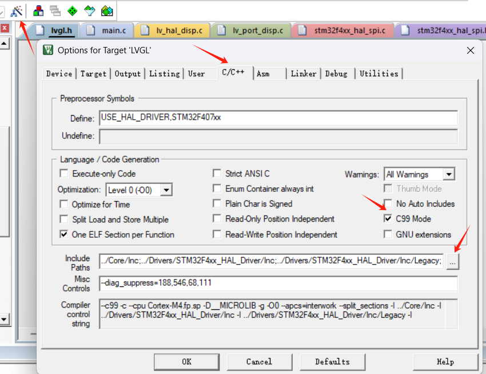
Task: Enable Plain Char is Signed
Action: (217, 203)
